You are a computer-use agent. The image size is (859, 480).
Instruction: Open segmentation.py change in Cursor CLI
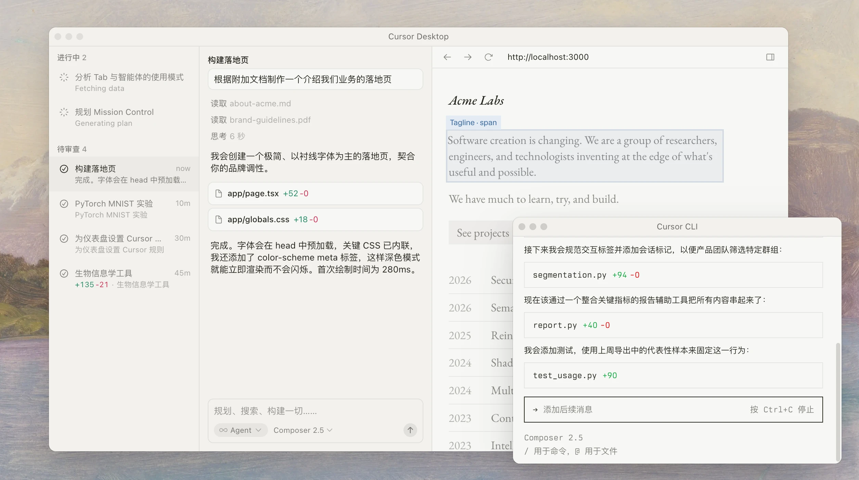pyautogui.click(x=673, y=275)
